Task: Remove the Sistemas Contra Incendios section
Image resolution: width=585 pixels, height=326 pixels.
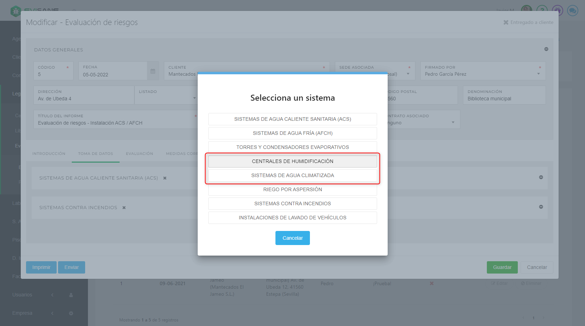Action: 124,208
